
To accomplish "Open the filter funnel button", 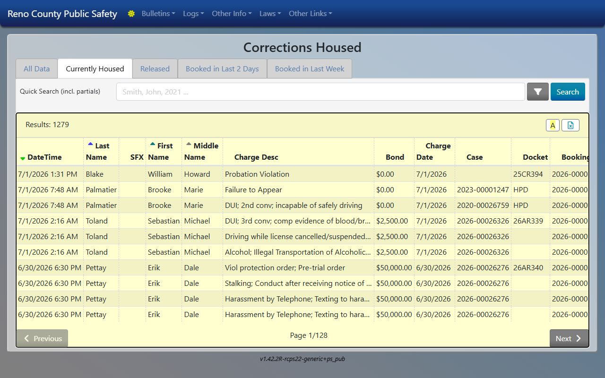I will click(x=538, y=92).
